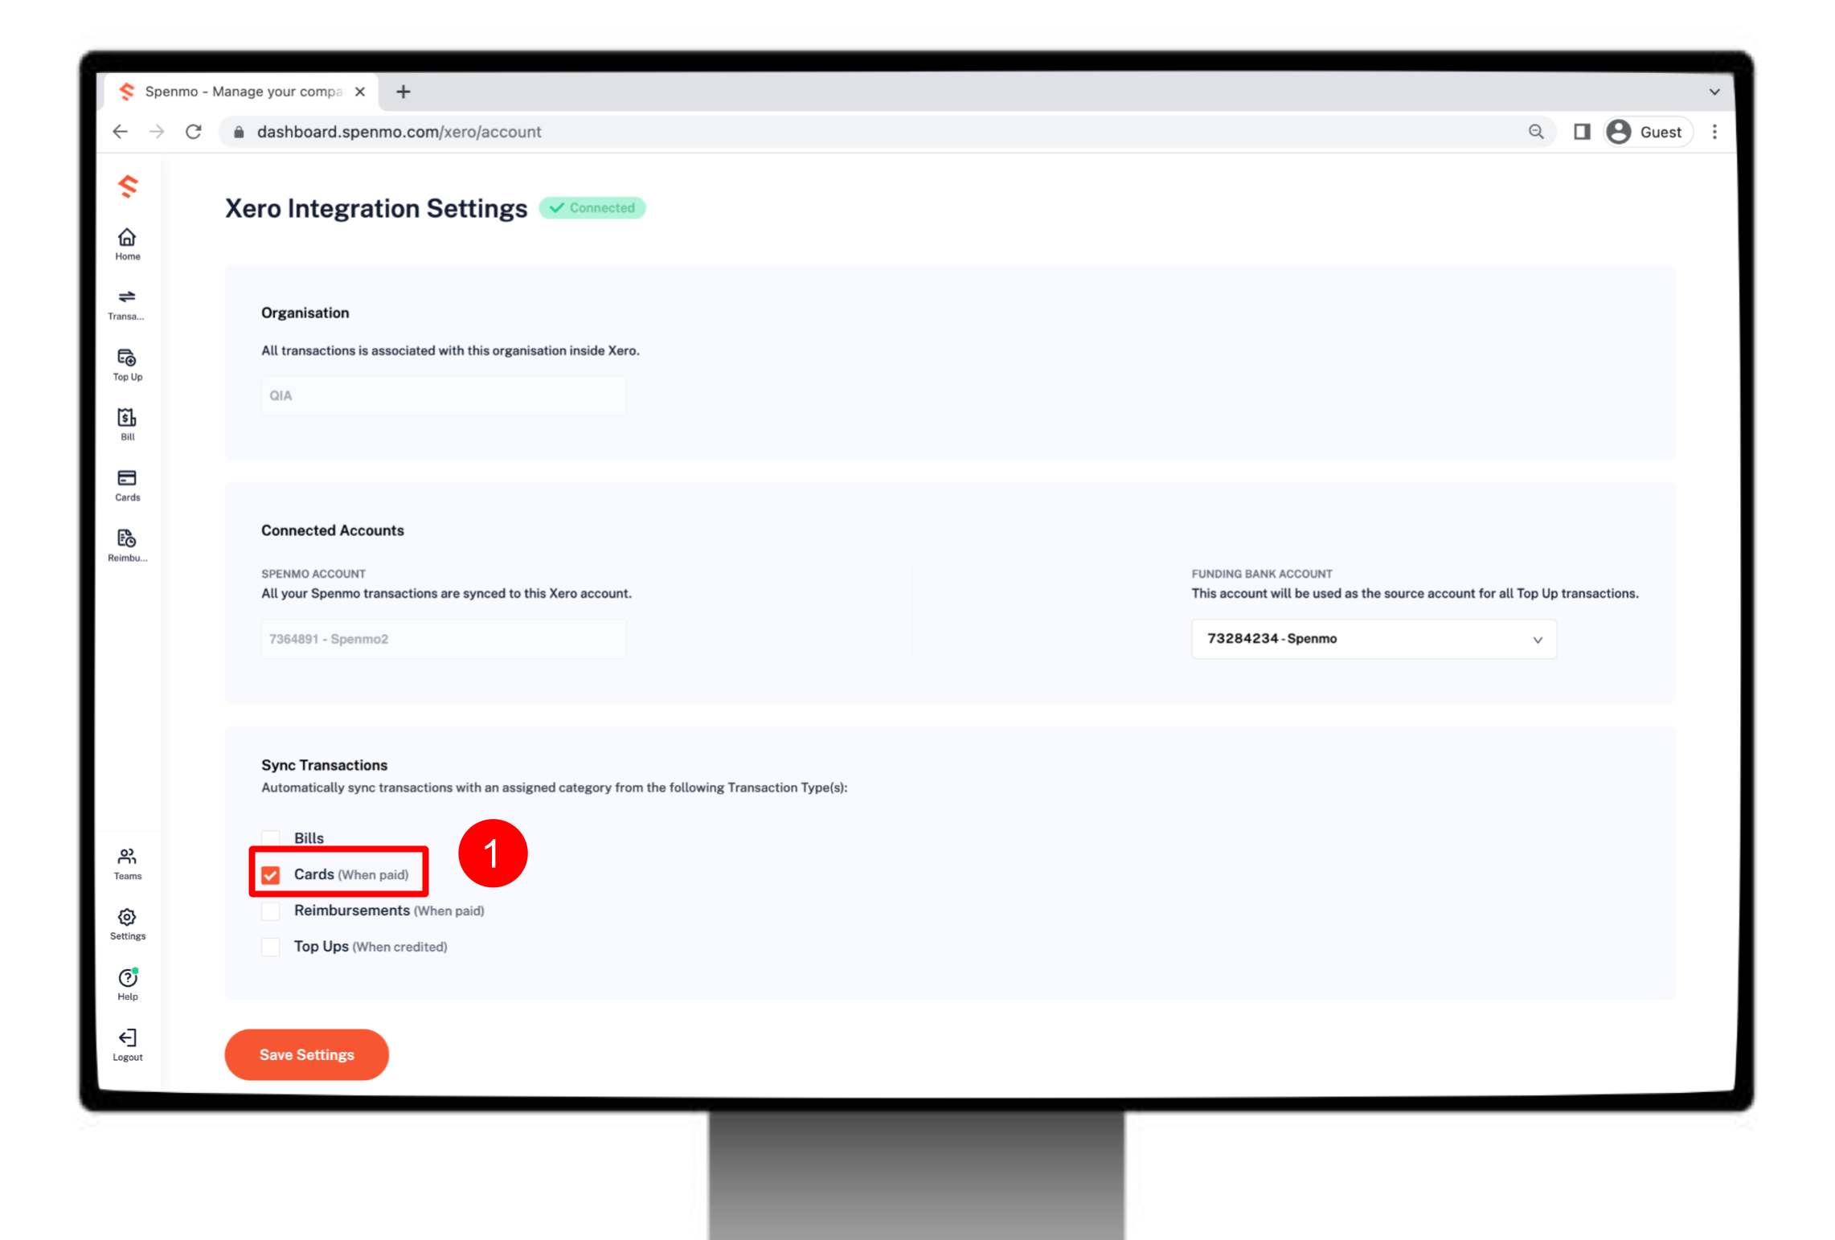Open Cards in the sidebar
Viewport: 1835px width, 1240px height.
127,485
